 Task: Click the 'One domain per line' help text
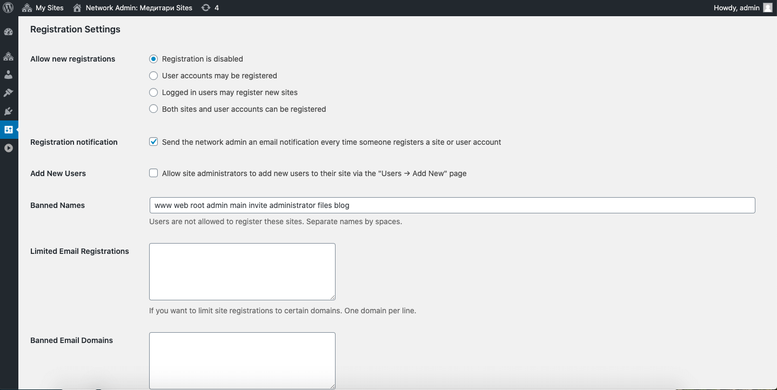pyautogui.click(x=380, y=311)
